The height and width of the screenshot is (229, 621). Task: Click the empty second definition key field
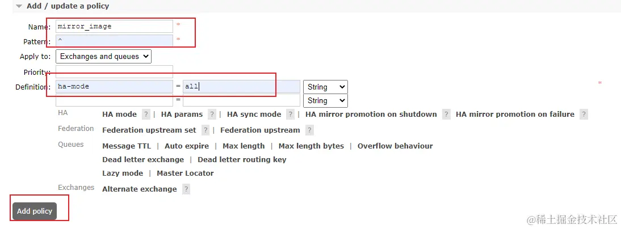click(x=115, y=100)
